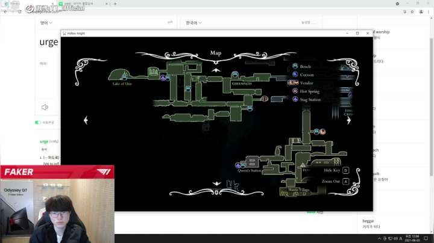Switch to the Naver search browser tab
434x243 pixels.
point(82,4)
